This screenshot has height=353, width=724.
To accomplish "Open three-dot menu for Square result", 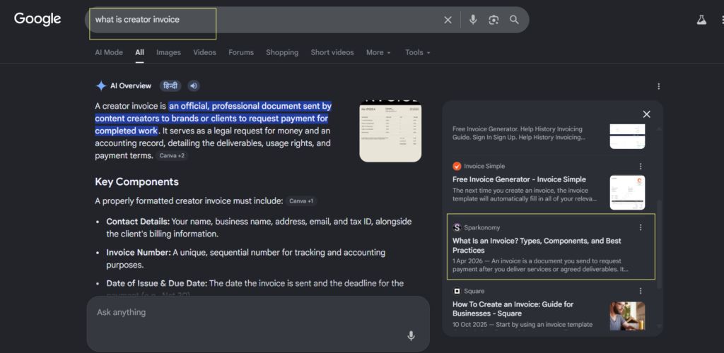I will 641,291.
